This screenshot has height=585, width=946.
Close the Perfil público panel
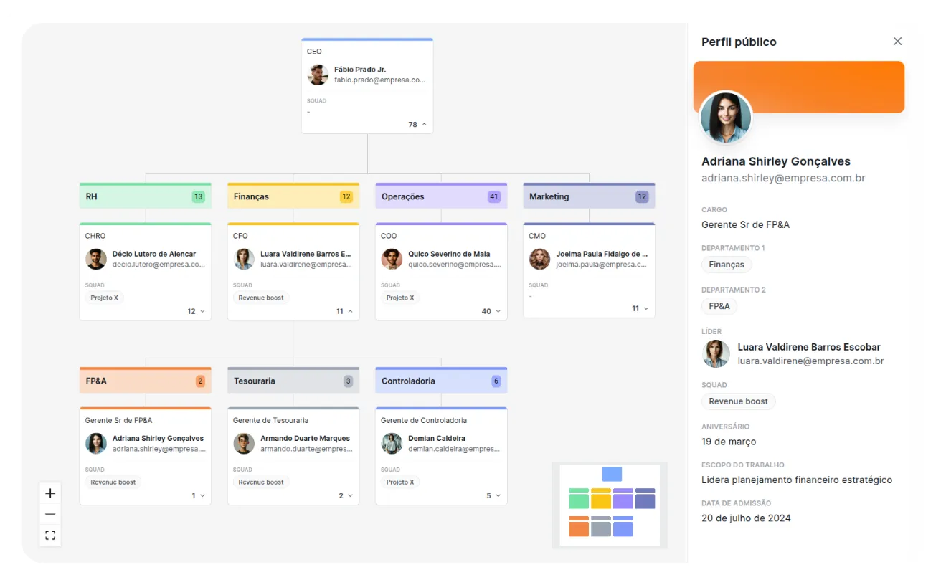[897, 42]
